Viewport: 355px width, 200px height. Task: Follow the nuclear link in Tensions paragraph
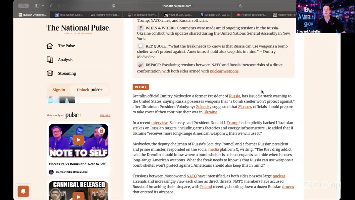[279, 176]
